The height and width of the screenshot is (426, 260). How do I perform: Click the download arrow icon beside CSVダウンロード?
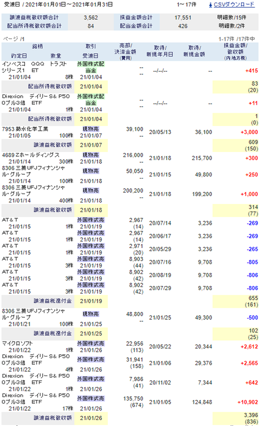[x=210, y=5]
